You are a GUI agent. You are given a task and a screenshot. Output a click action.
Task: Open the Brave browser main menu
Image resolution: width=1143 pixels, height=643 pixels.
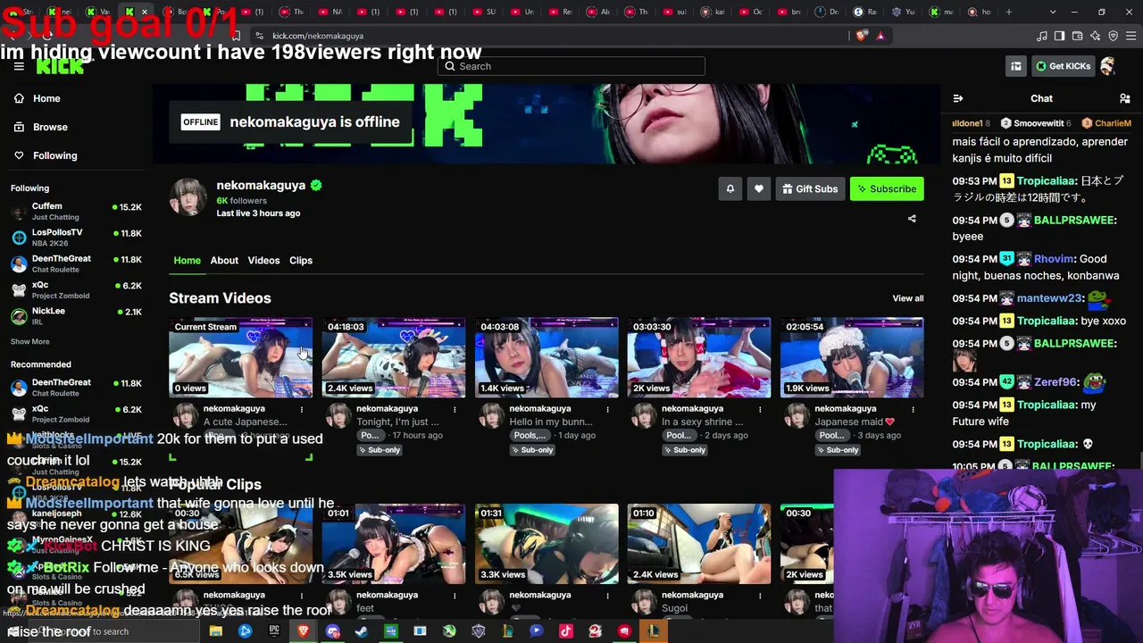[1130, 36]
